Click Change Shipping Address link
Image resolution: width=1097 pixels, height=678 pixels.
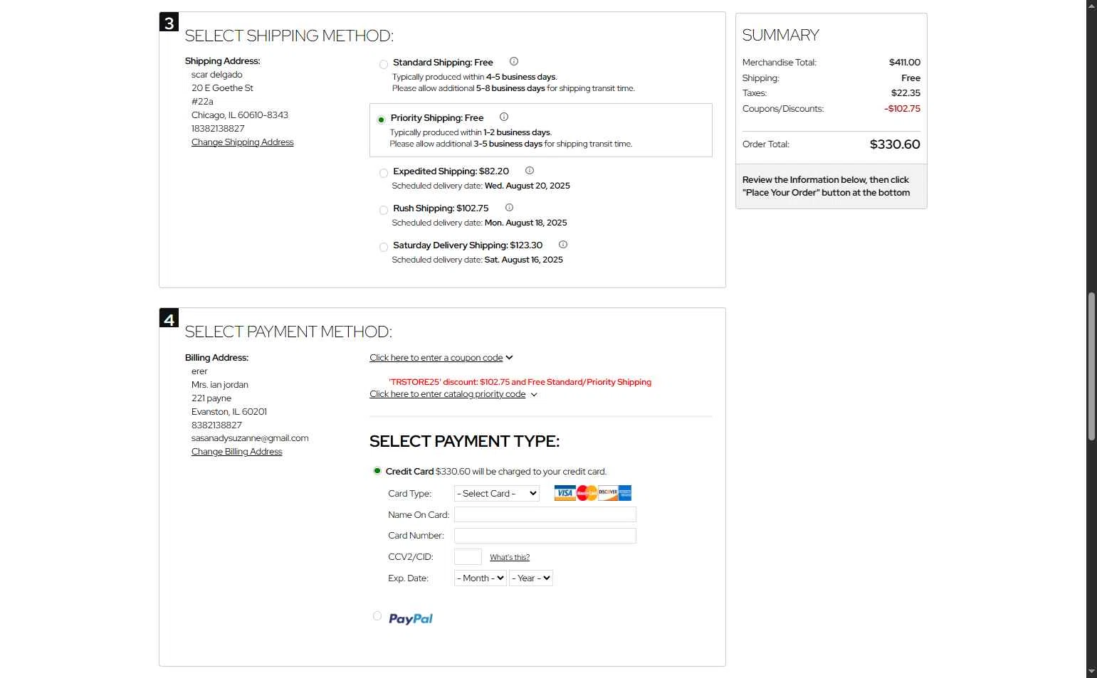tap(242, 142)
